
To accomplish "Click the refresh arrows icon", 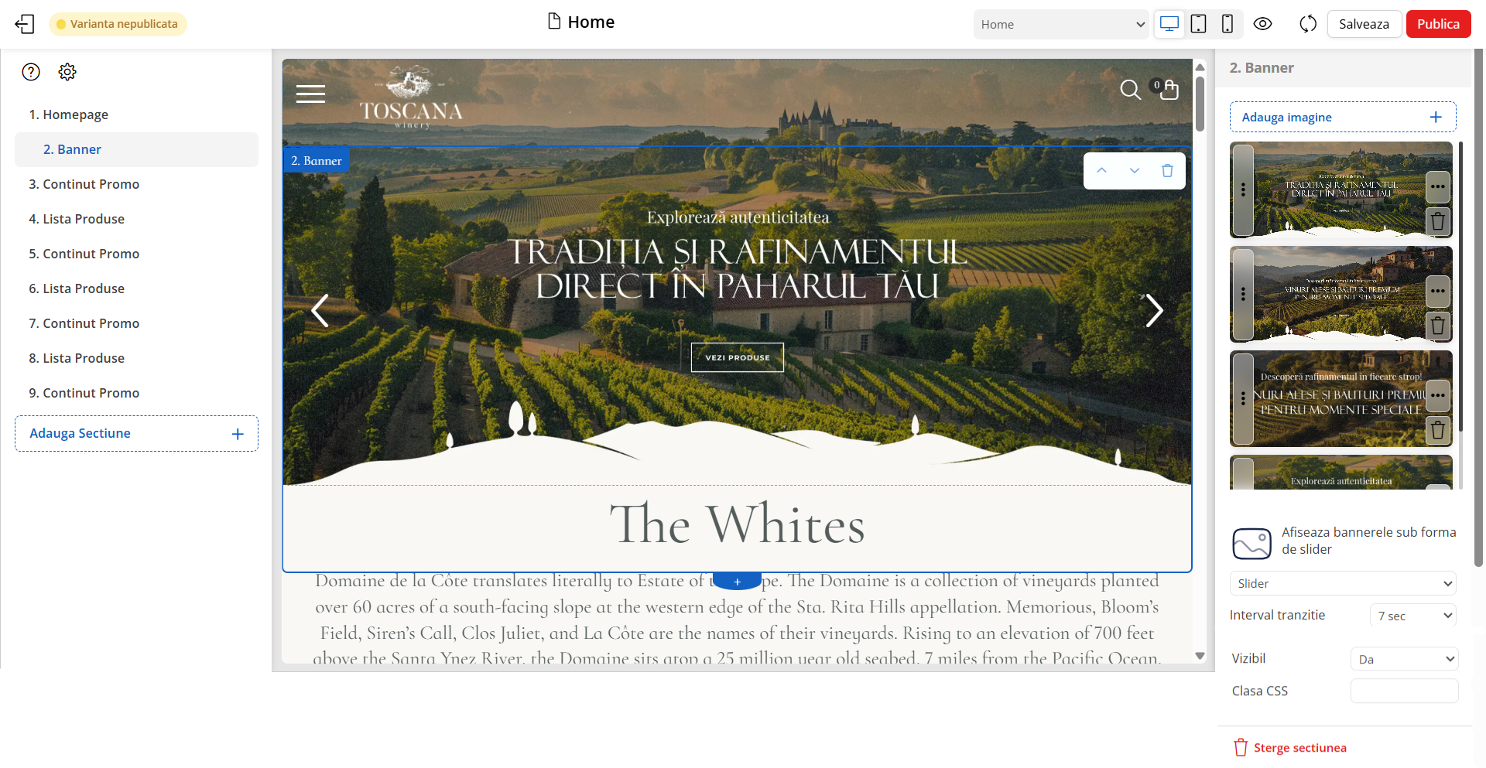I will point(1308,24).
